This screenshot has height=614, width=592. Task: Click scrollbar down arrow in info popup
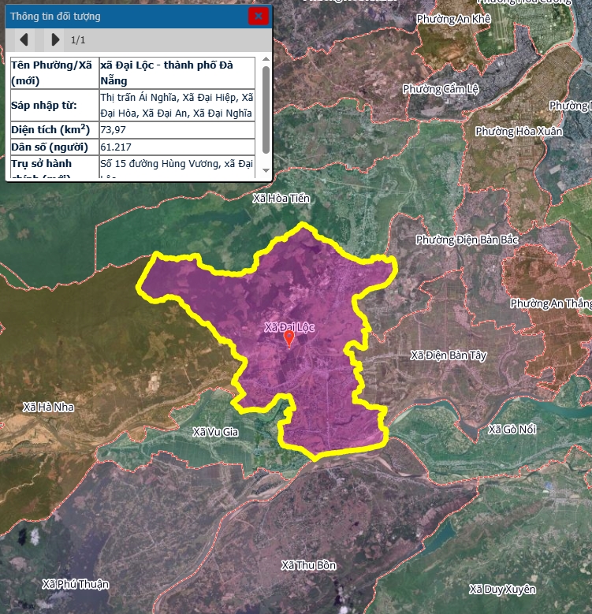point(266,171)
